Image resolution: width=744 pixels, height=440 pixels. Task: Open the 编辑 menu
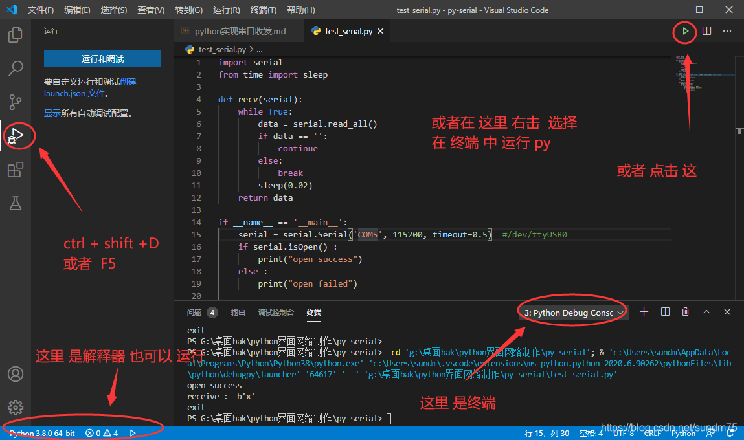(77, 10)
